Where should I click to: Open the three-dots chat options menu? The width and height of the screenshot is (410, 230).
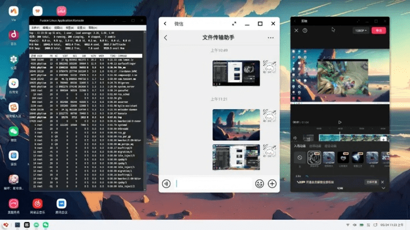[271, 38]
